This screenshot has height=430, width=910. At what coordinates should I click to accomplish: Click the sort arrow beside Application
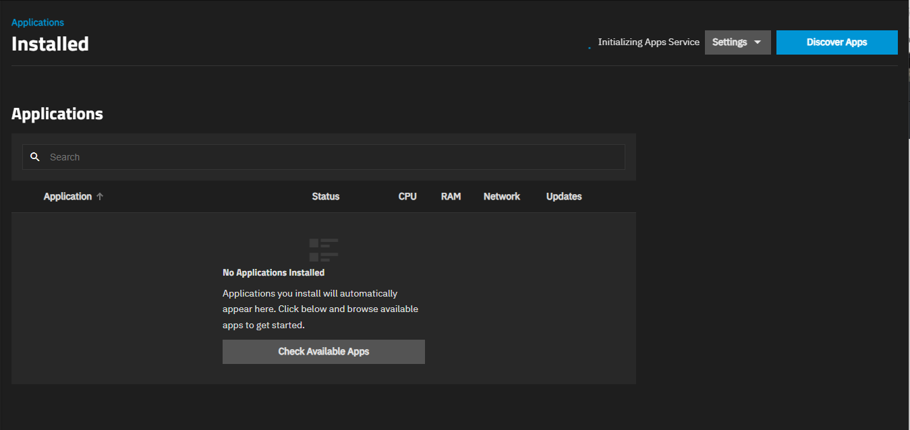click(100, 197)
